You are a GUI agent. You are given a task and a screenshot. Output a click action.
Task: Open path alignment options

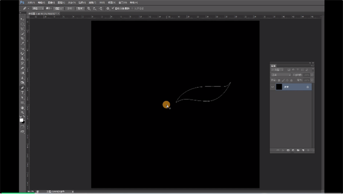tap(95, 8)
